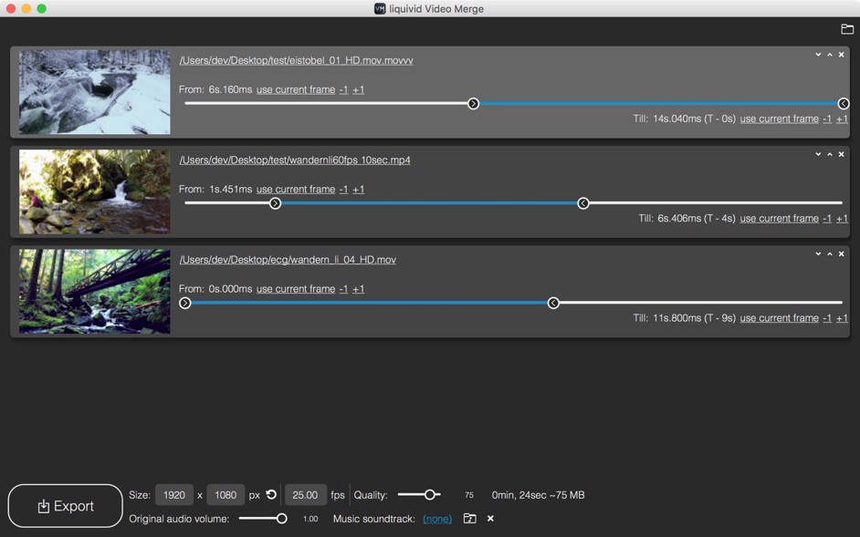
Task: Step wandernli60fps From point forward one frame
Action: pos(358,189)
